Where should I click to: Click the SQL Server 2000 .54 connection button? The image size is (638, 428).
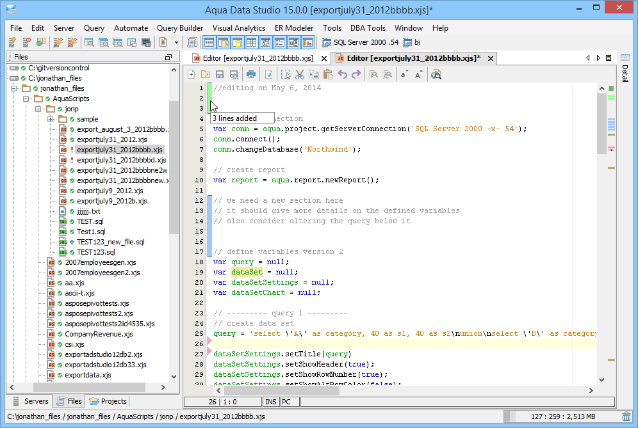point(361,42)
